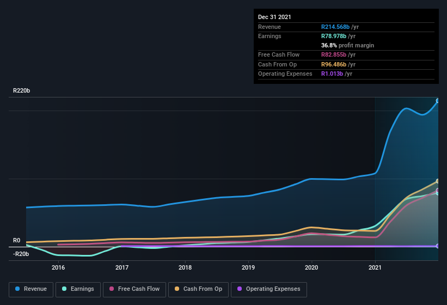The image size is (447, 305).
Task: Click the R214.568b revenue value
Action: (335, 27)
